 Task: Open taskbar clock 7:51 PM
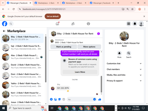tap(136, 108)
